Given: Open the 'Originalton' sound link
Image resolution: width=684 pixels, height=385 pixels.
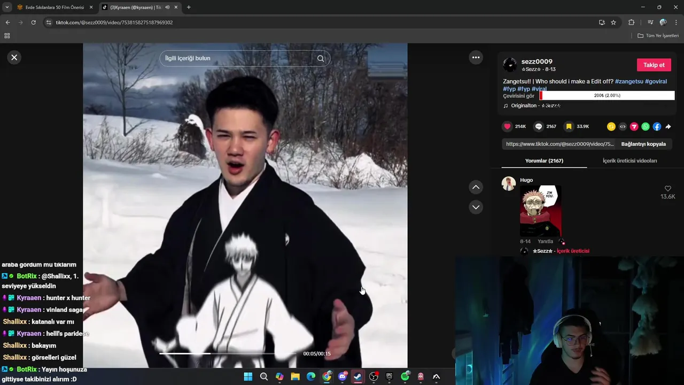Looking at the screenshot, I should [535, 105].
